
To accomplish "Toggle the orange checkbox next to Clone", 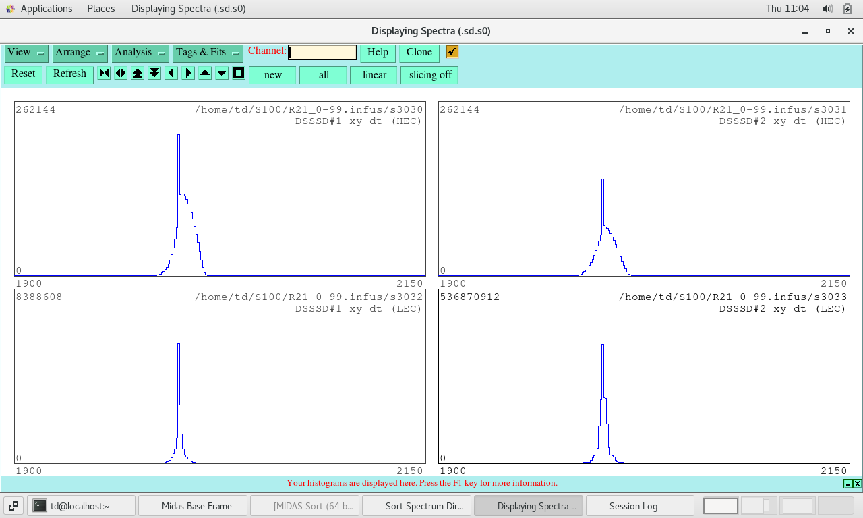I will 452,52.
